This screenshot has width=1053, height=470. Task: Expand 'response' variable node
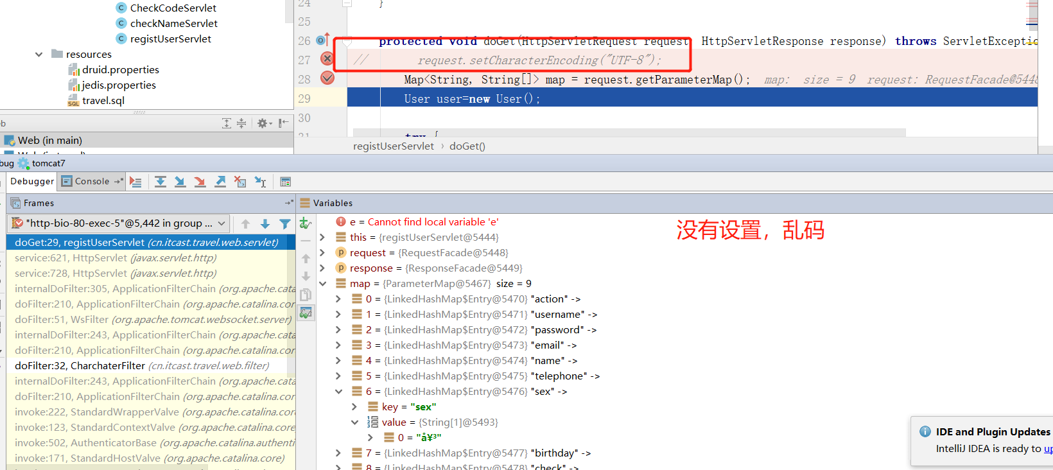click(x=322, y=268)
